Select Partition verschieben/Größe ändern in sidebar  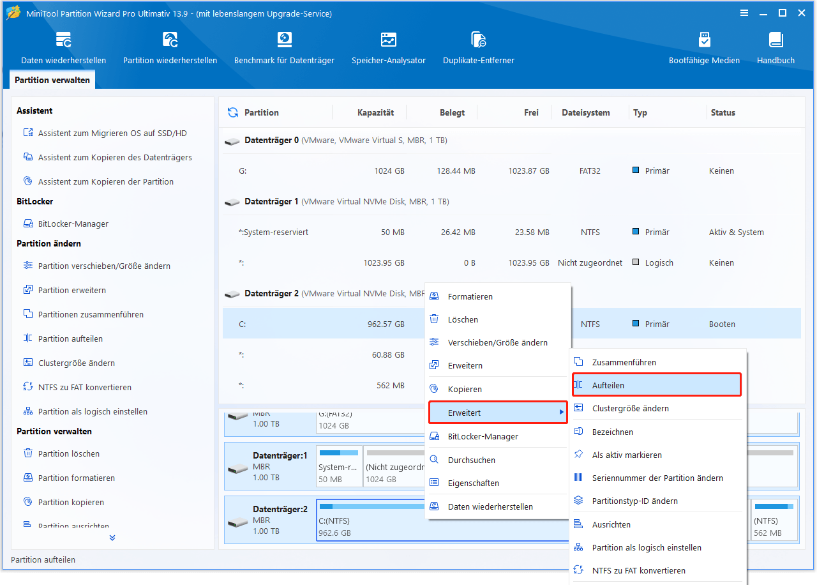(x=97, y=266)
